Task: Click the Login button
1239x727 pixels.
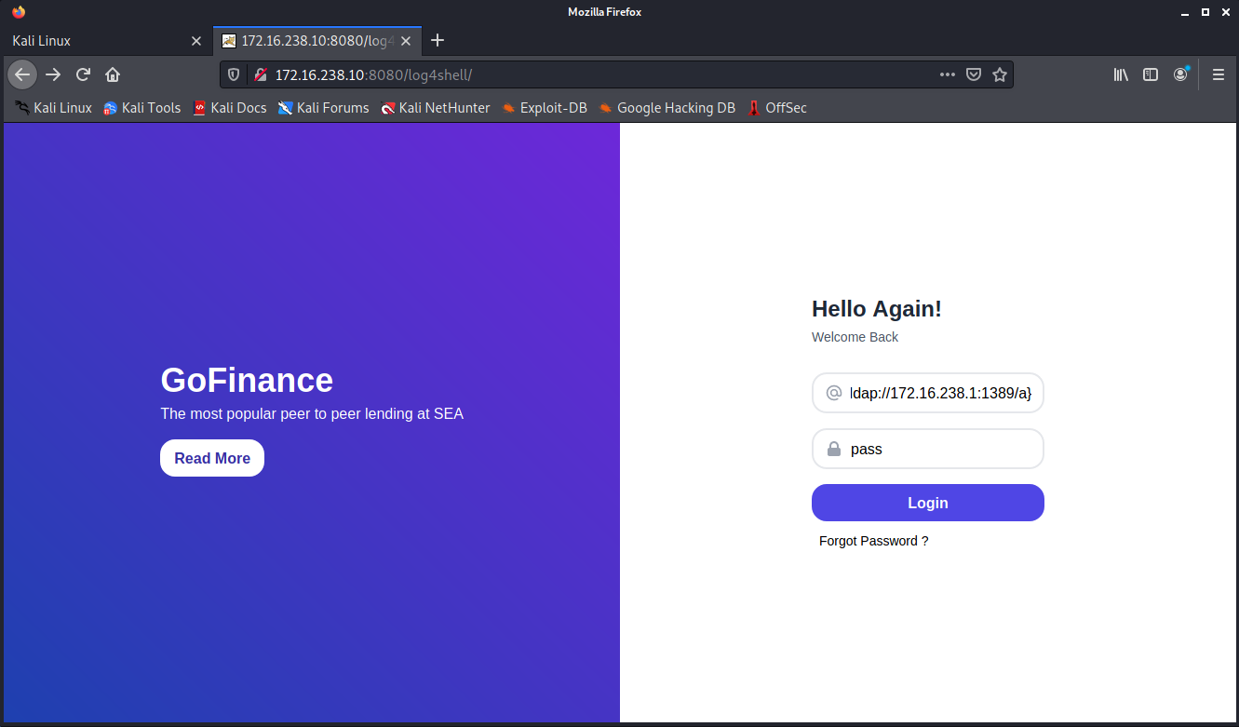Action: pyautogui.click(x=927, y=502)
